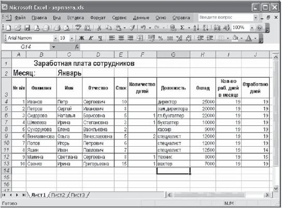Apply percent style format
282x208 pixels.
click(x=160, y=38)
